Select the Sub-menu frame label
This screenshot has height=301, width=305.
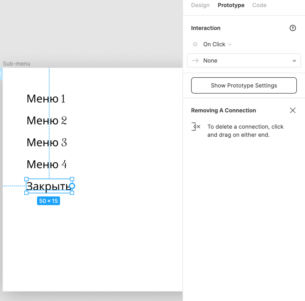pos(16,63)
